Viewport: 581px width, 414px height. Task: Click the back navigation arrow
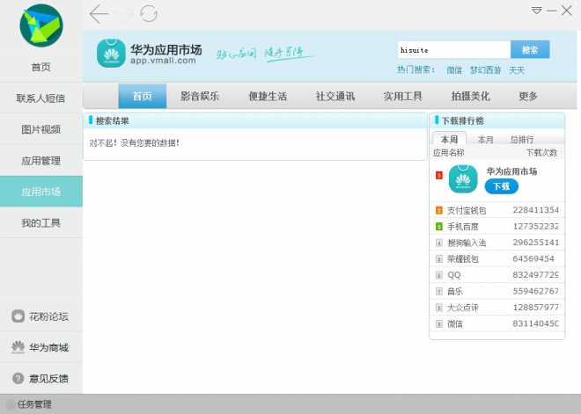click(99, 13)
